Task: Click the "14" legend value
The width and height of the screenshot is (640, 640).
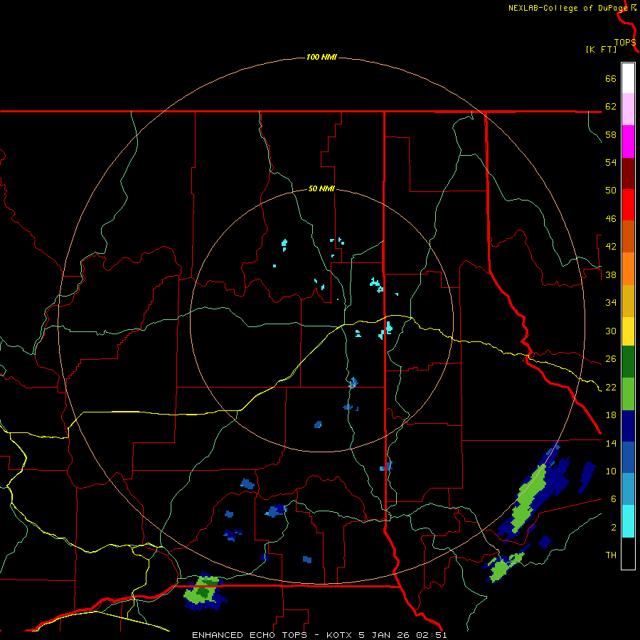Action: click(611, 443)
